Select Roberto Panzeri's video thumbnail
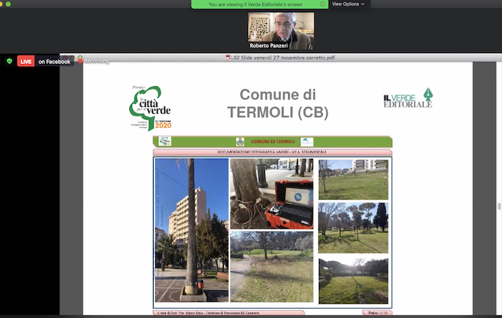502x318 pixels. [x=281, y=31]
